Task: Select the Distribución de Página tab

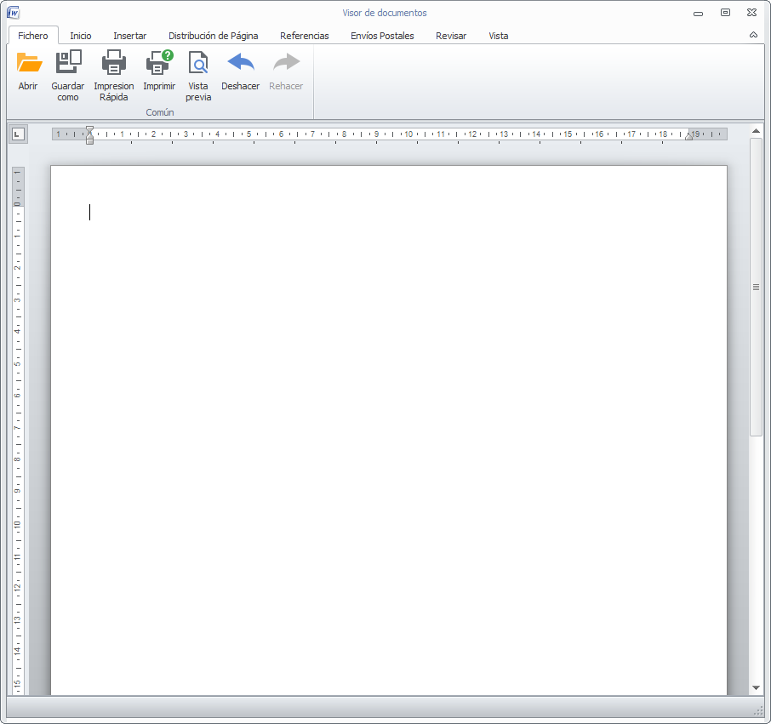Action: 213,36
